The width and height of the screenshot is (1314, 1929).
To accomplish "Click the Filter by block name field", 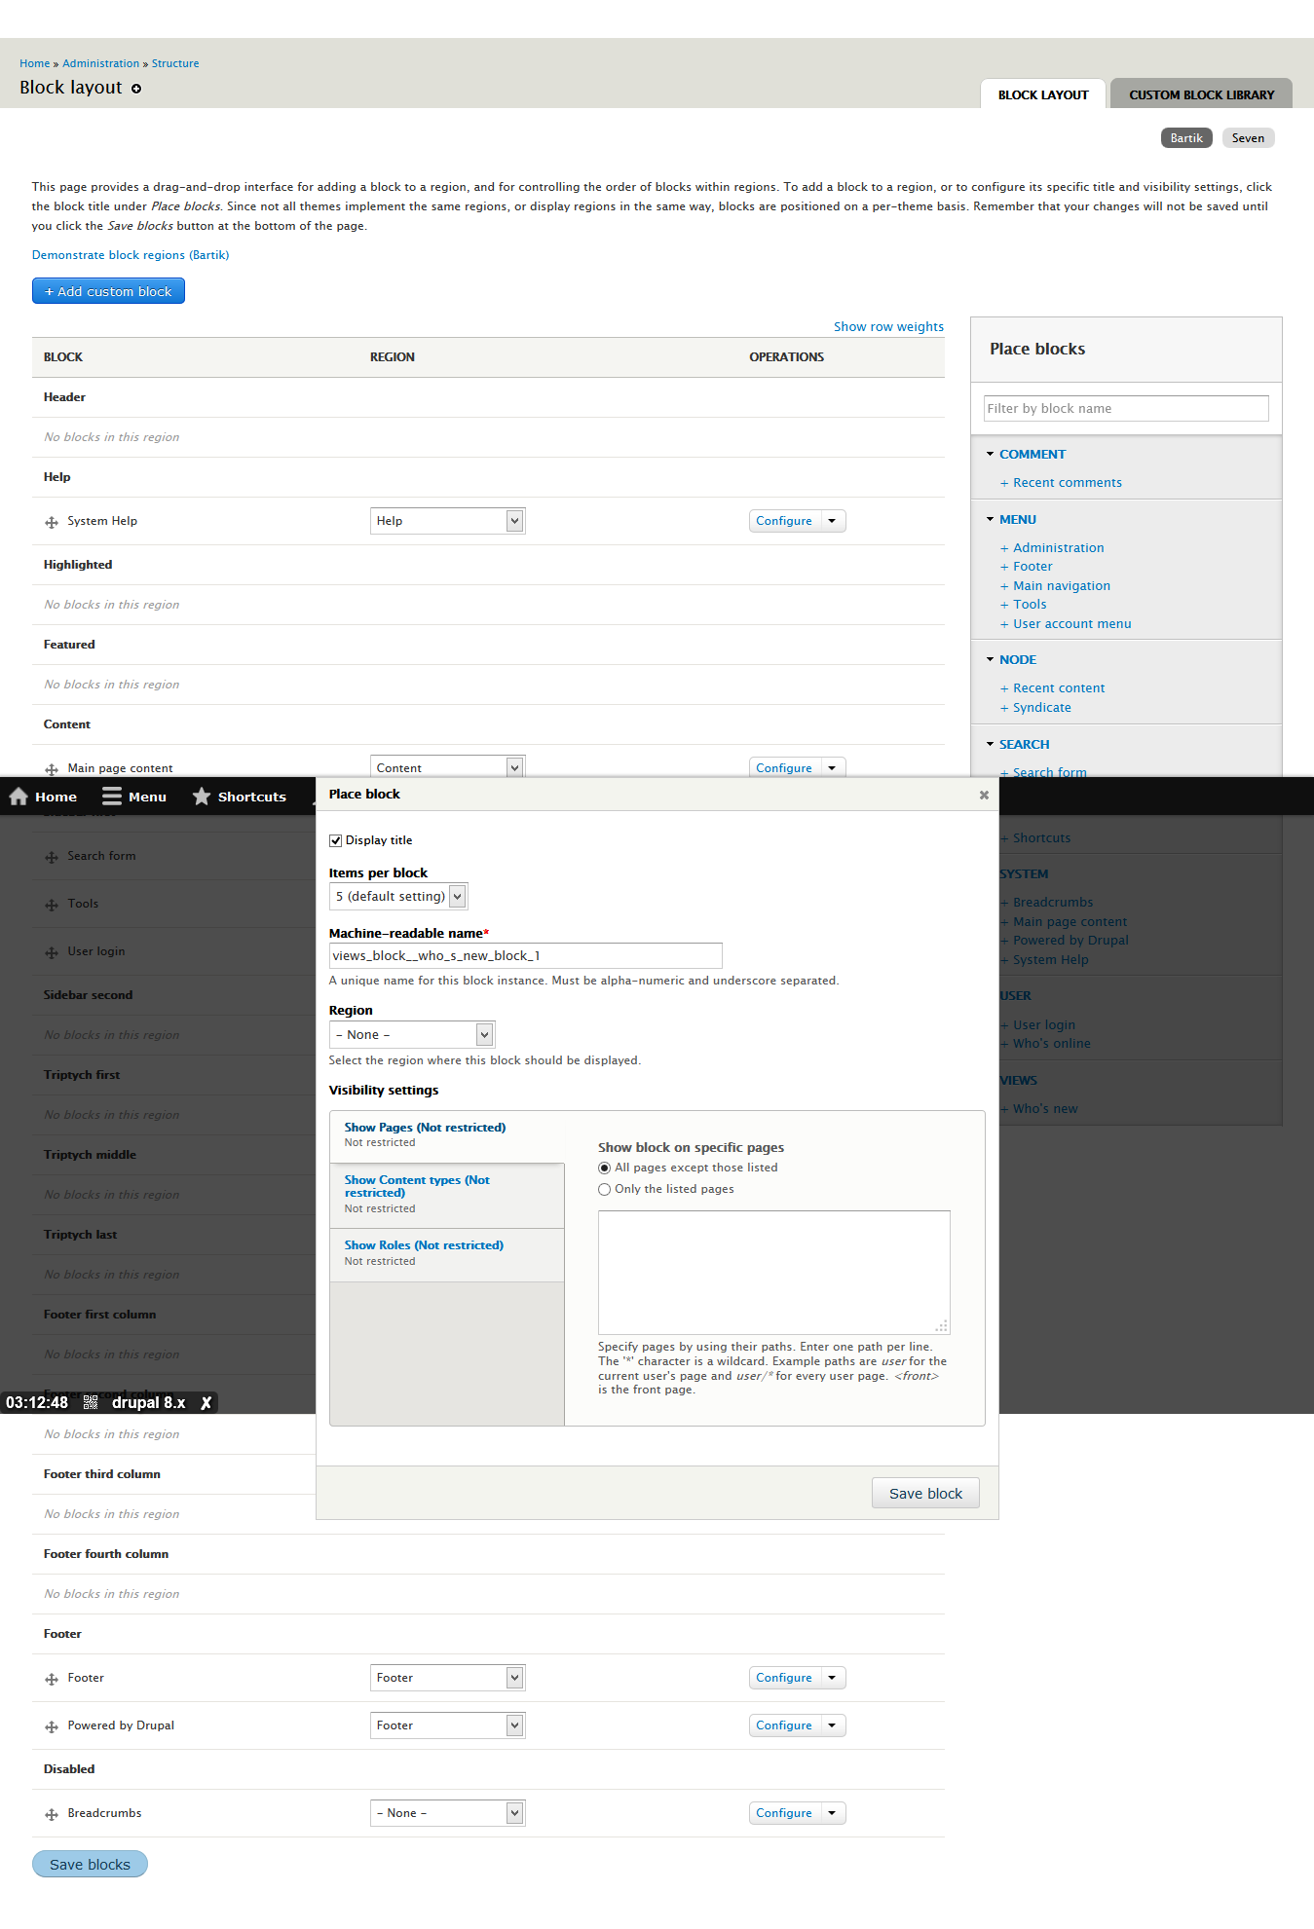I will tap(1126, 408).
